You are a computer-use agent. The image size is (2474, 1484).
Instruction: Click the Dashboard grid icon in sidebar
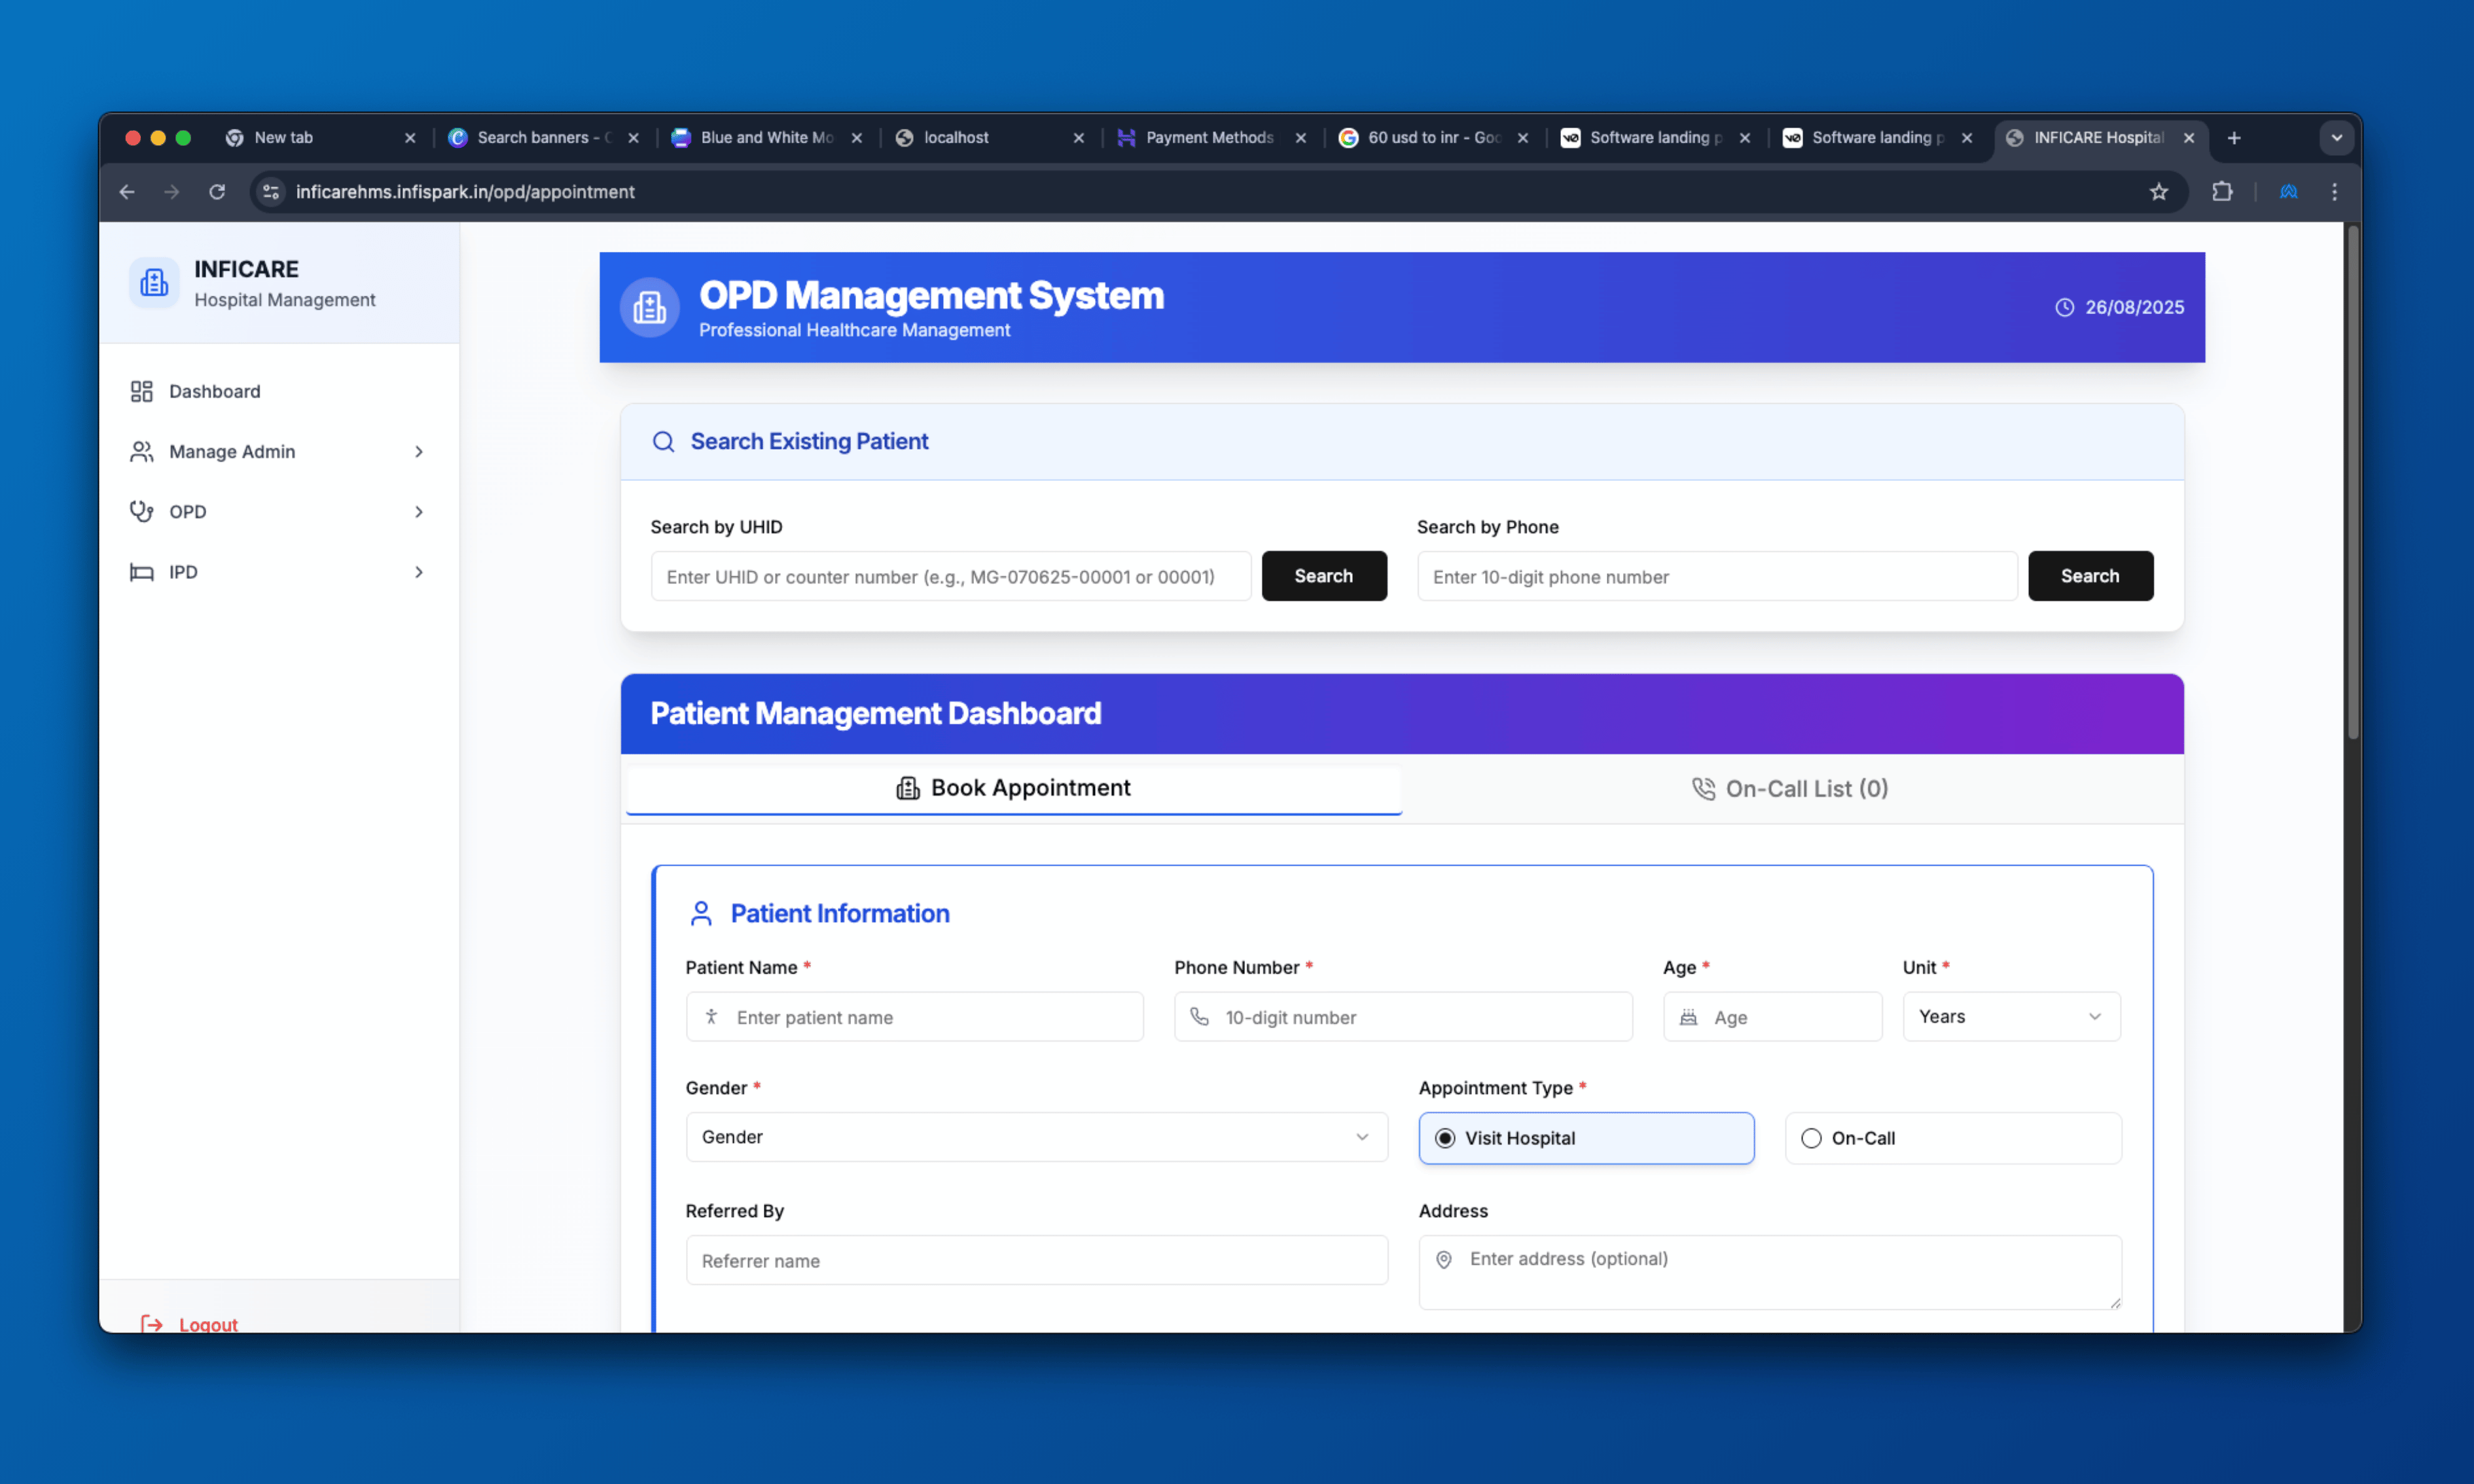coord(141,391)
